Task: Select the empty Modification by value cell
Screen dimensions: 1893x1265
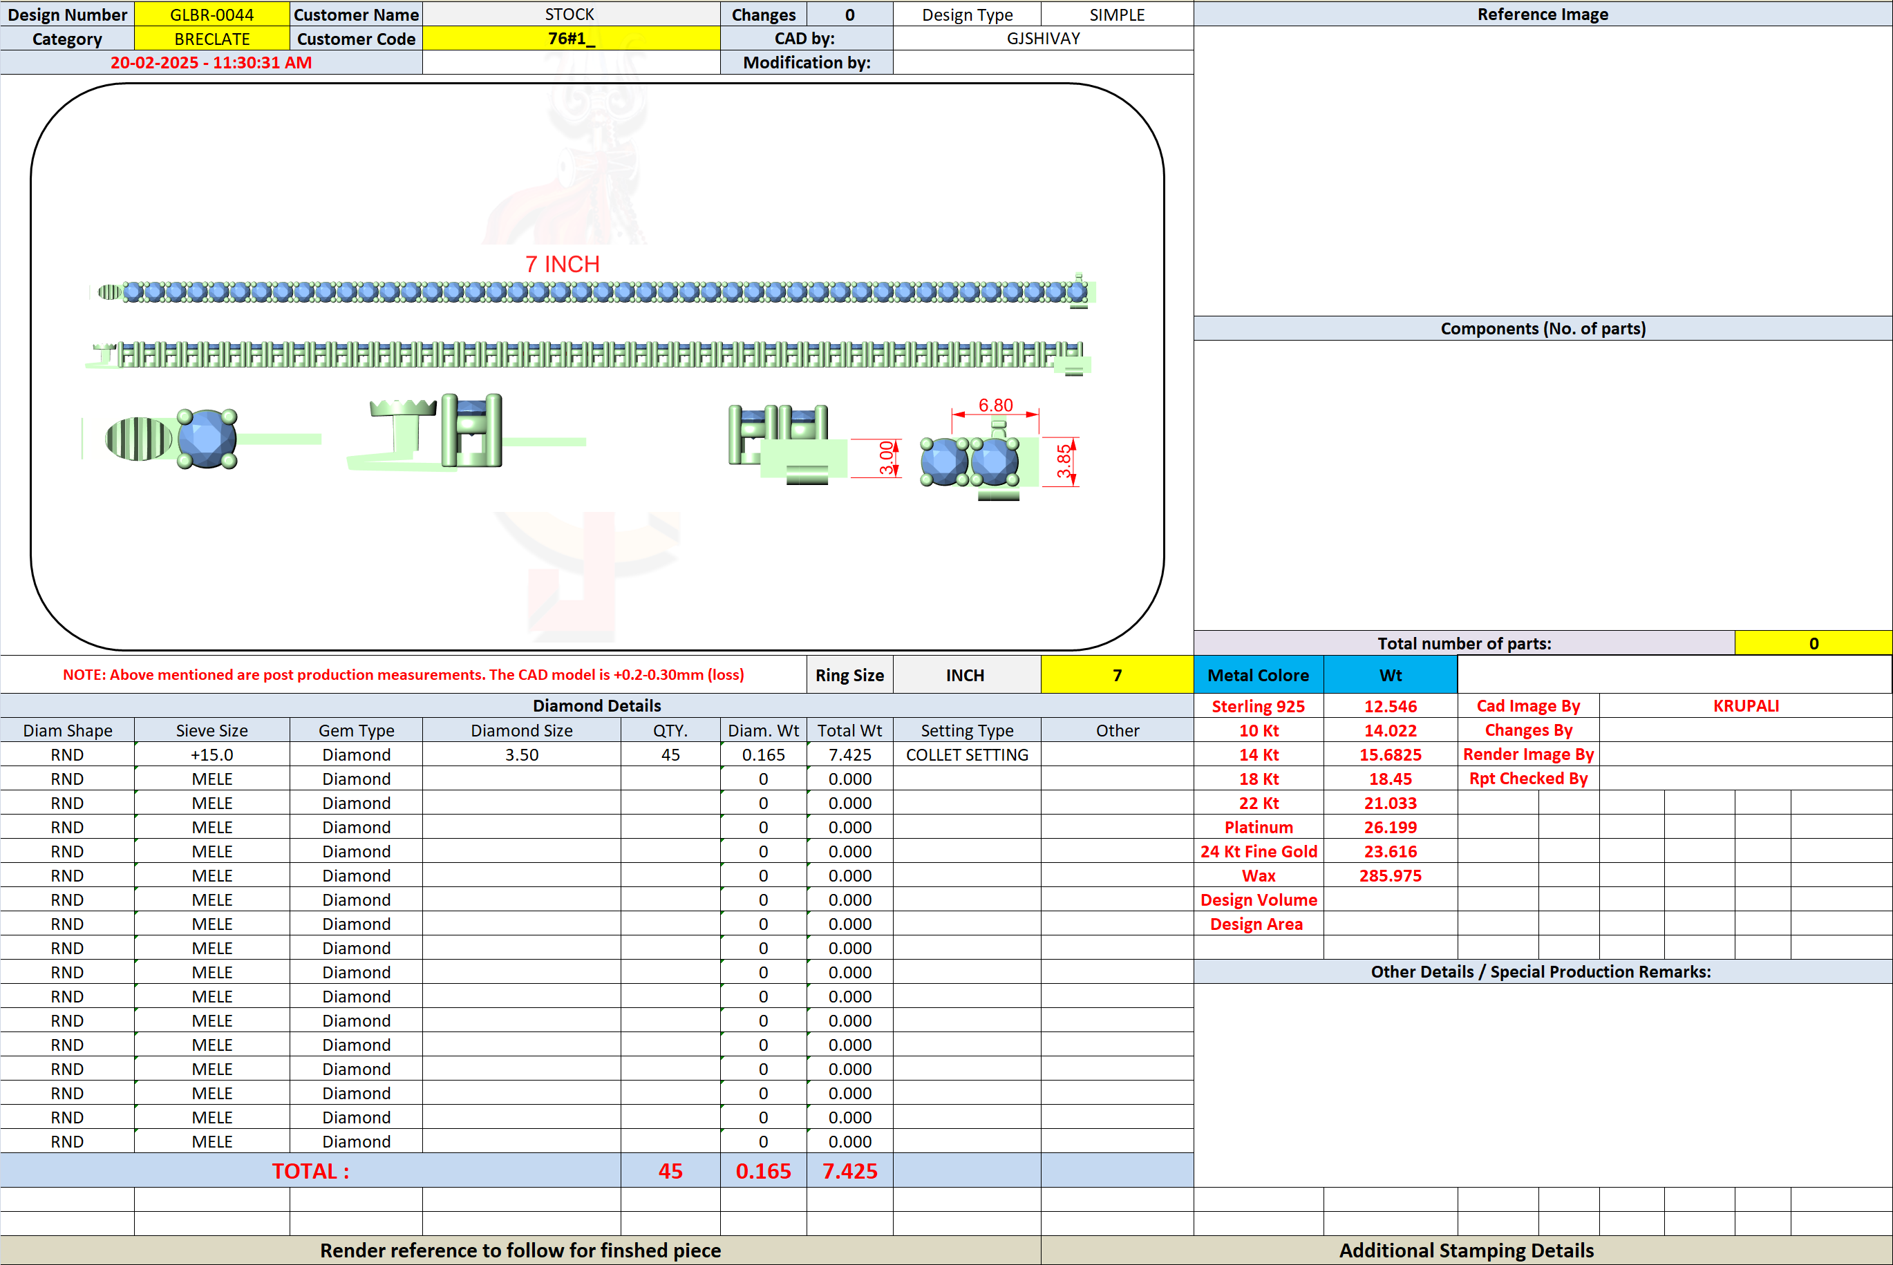Action: coord(1042,63)
